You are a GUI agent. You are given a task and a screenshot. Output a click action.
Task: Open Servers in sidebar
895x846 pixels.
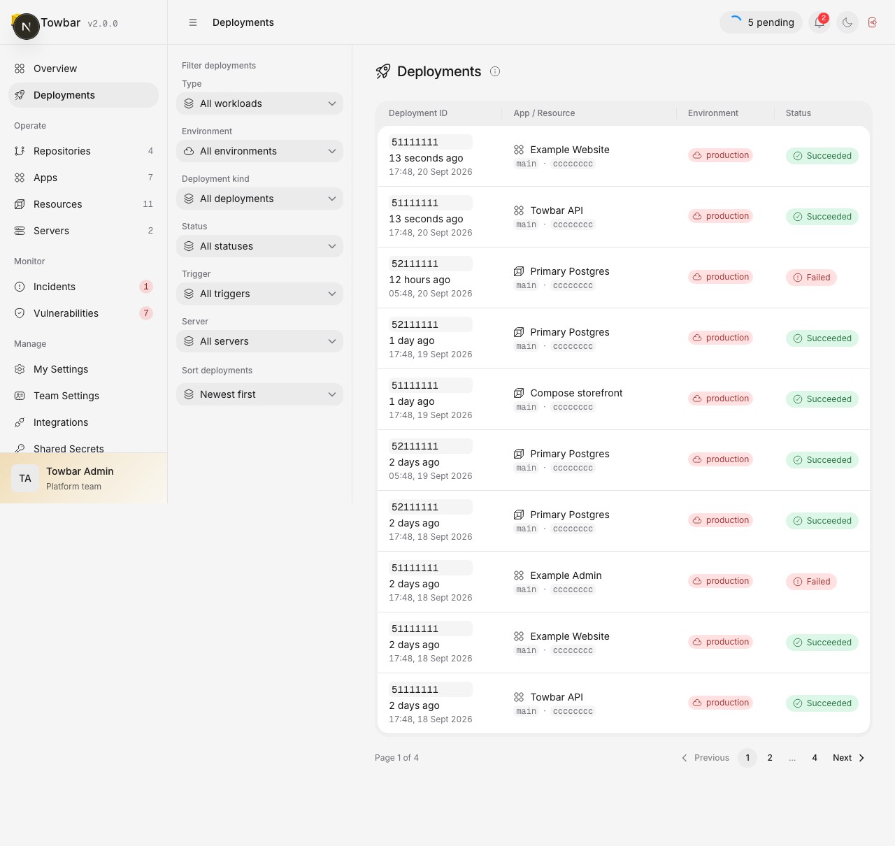(84, 231)
